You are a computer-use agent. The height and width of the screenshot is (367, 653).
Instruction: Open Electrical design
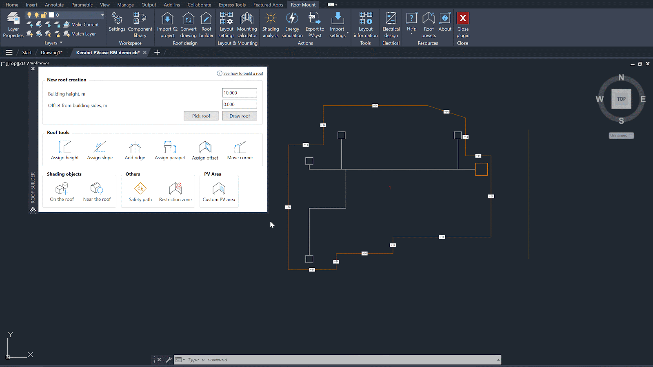[x=391, y=25]
